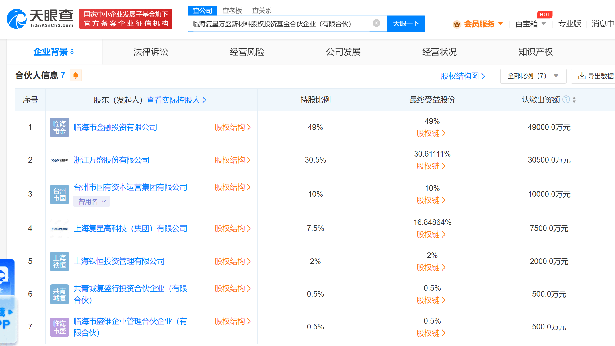Open 查看实际控股人 link
The image size is (615, 346).
(x=176, y=100)
